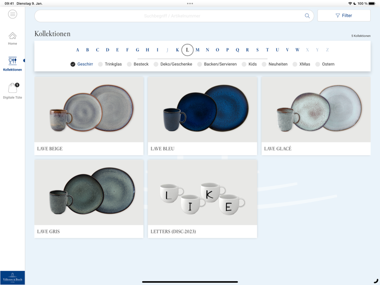This screenshot has width=380, height=285.
Task: Select the Backen/Servieren category
Action: [217, 64]
